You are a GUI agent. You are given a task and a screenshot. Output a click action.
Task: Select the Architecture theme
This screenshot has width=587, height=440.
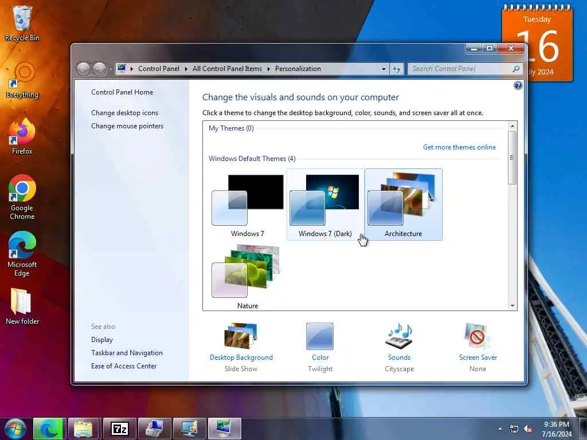point(403,205)
